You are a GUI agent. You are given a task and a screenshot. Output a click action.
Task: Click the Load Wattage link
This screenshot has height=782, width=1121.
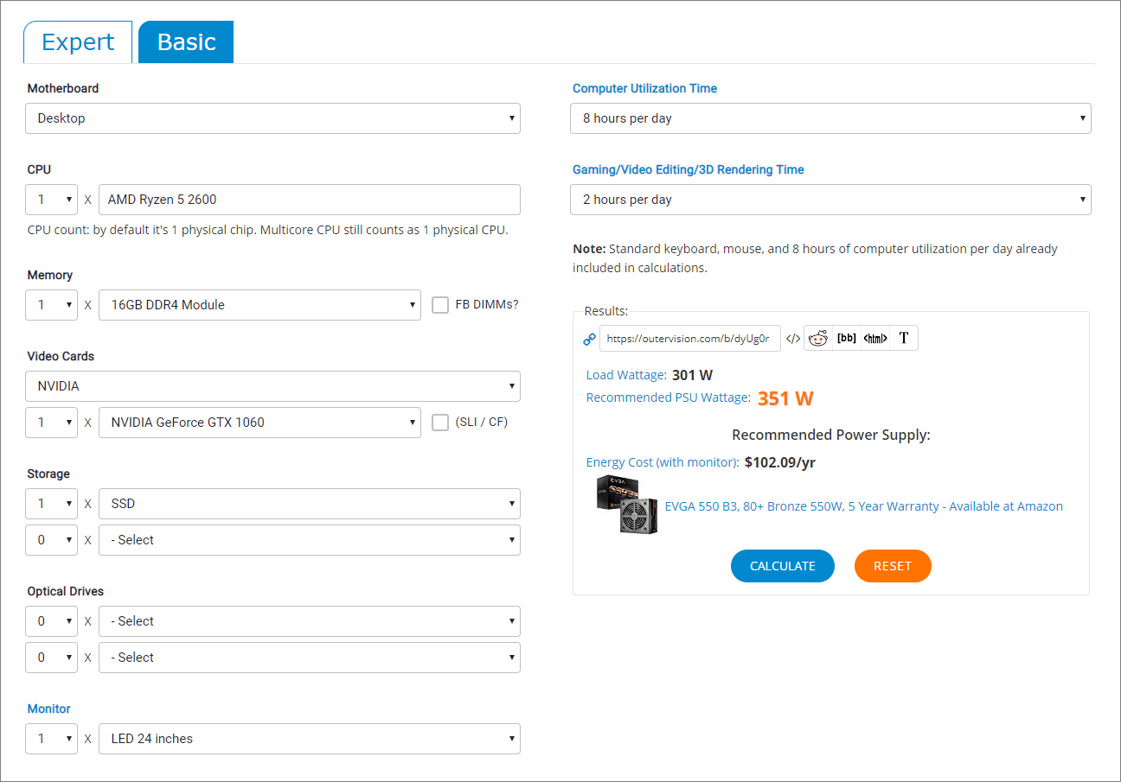(626, 375)
